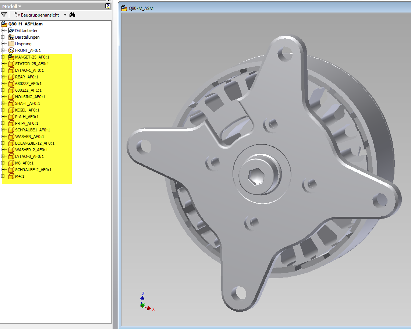The width and height of the screenshot is (411, 329).
Task: Click the KEGEL_AF0:1 part icon
Action: tap(11, 110)
